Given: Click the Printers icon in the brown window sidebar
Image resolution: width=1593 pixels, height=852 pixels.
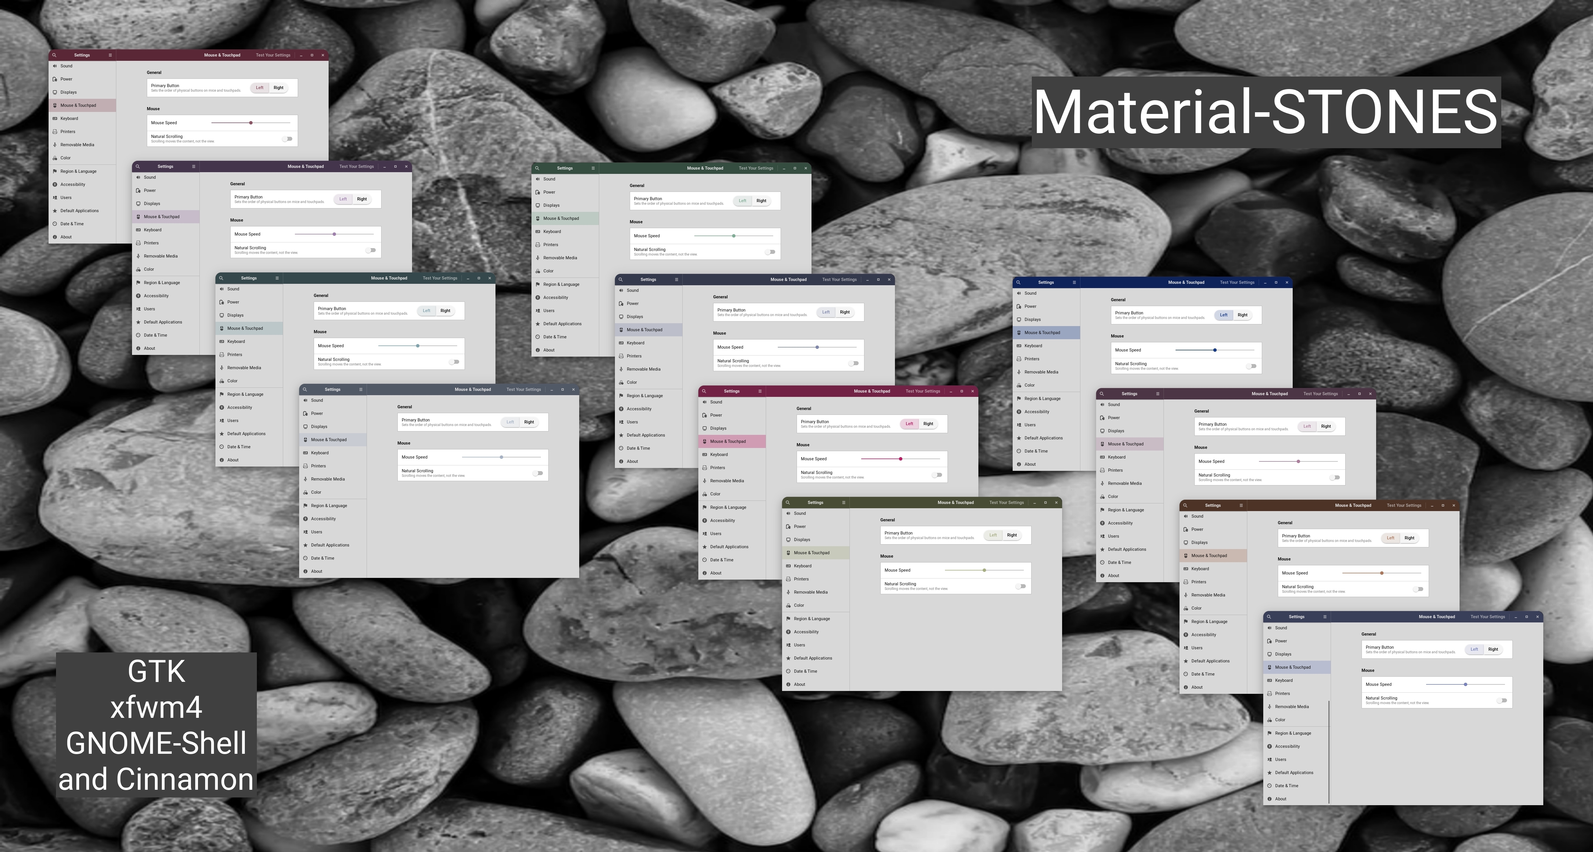Looking at the screenshot, I should [1186, 582].
